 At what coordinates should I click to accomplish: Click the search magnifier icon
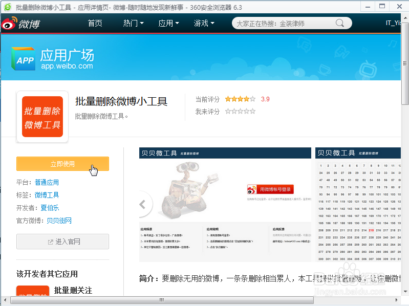pyautogui.click(x=339, y=23)
